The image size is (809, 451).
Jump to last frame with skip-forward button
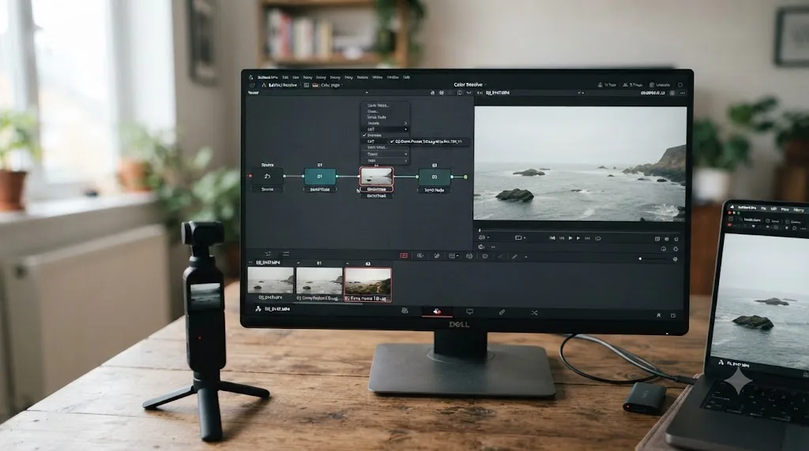587,238
